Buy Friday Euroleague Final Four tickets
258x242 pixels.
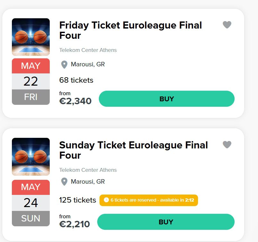[167, 99]
